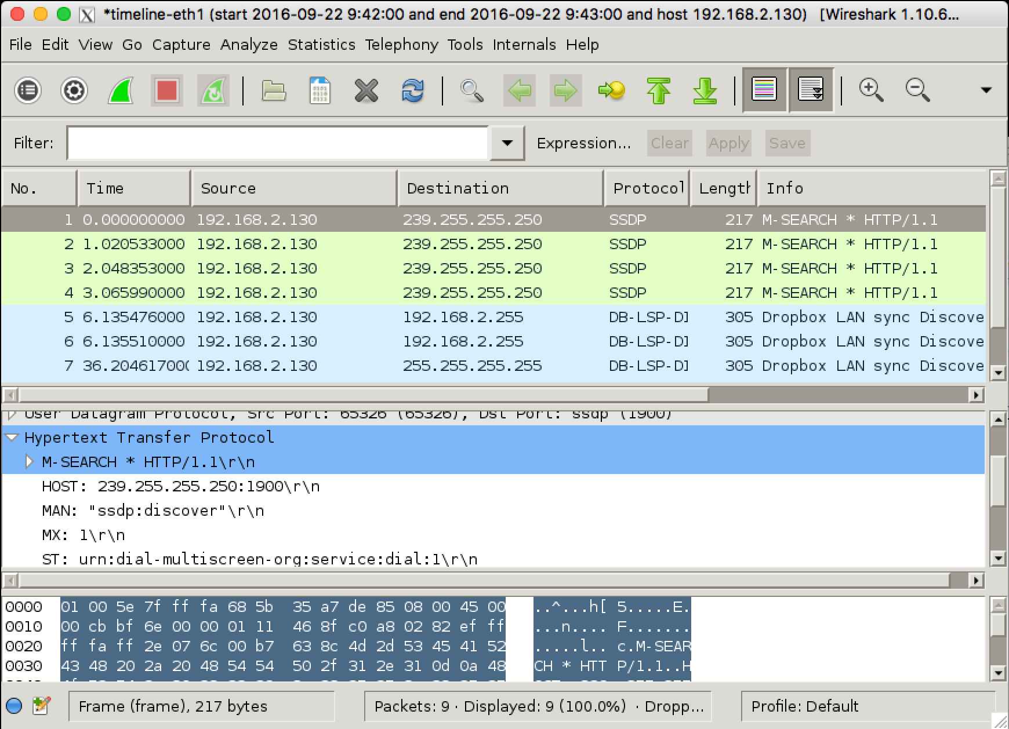Viewport: 1009px width, 729px height.
Task: Toggle packet list colorize button
Action: (764, 90)
